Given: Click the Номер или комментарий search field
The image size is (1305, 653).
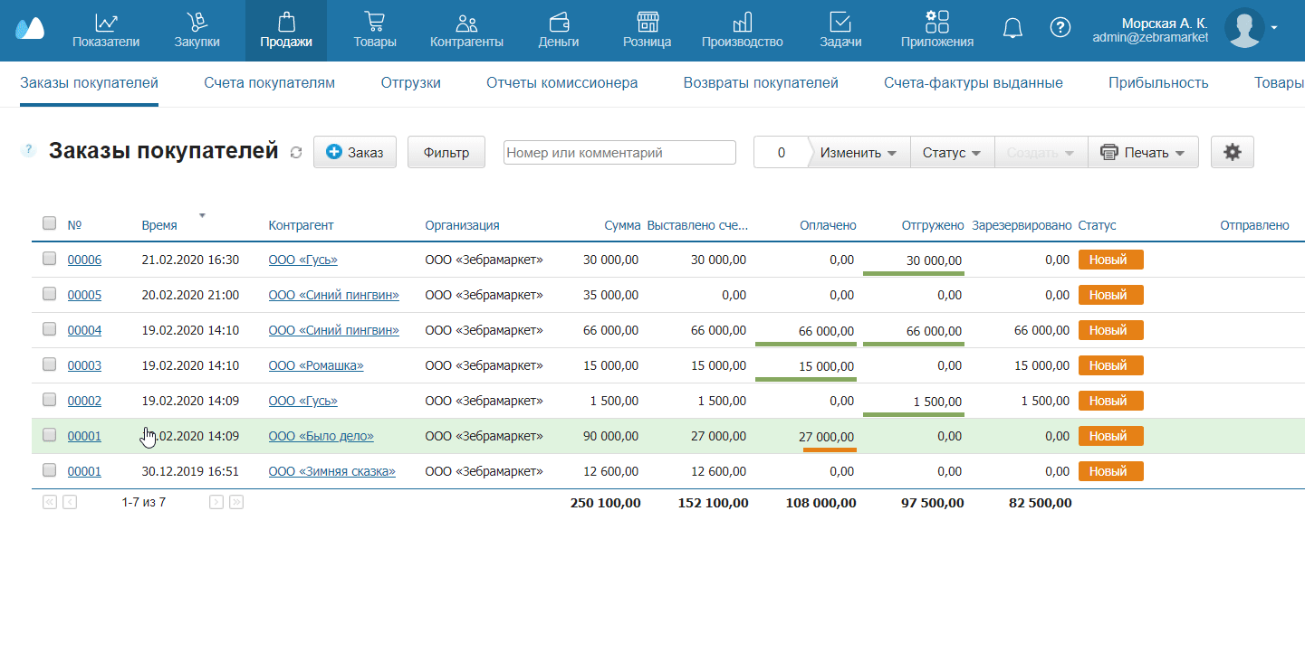Looking at the screenshot, I should coord(619,153).
